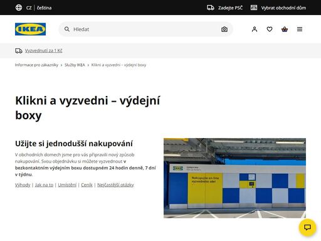Viewport: 321px width, 241px height.
Task: Click the globe language icon
Action: [x=19, y=8]
